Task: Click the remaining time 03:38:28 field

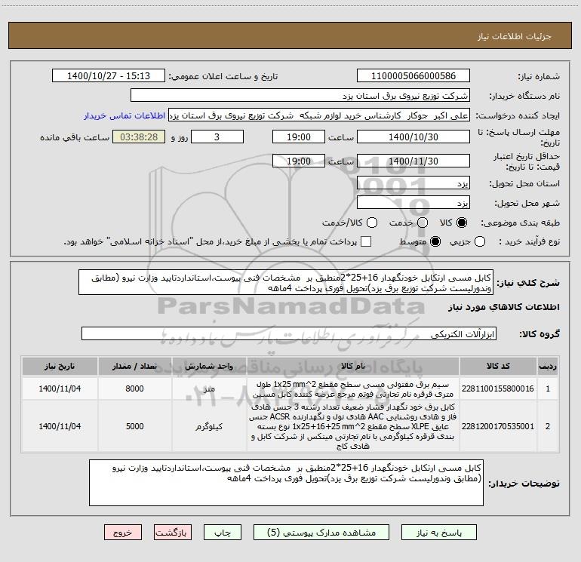Action: (139, 137)
